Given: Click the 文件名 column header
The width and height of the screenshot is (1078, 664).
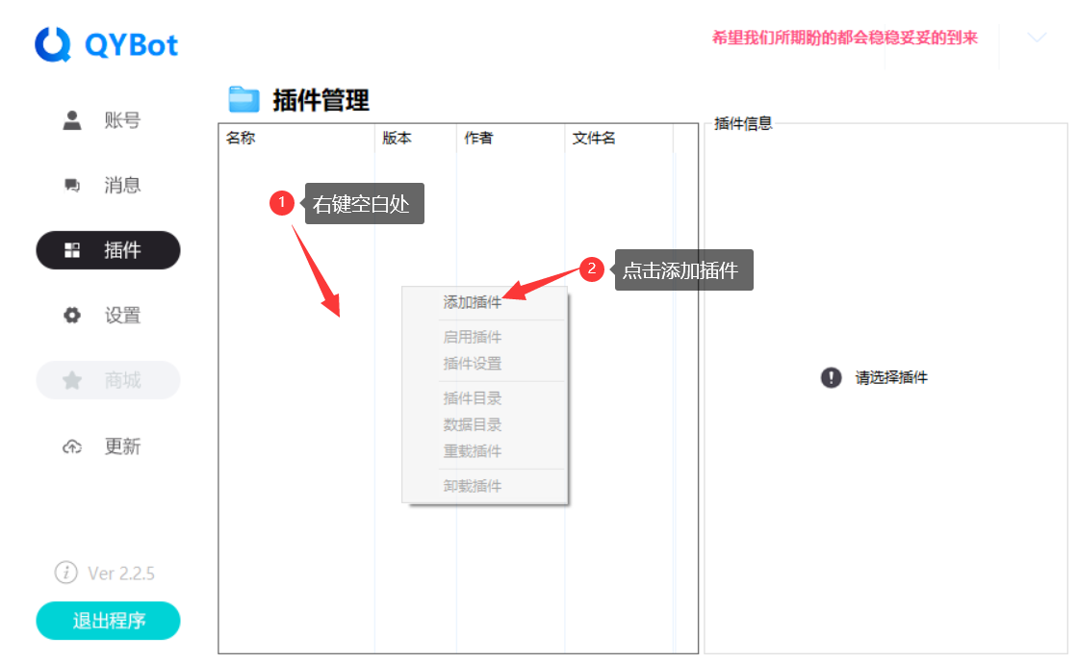Looking at the screenshot, I should 594,139.
